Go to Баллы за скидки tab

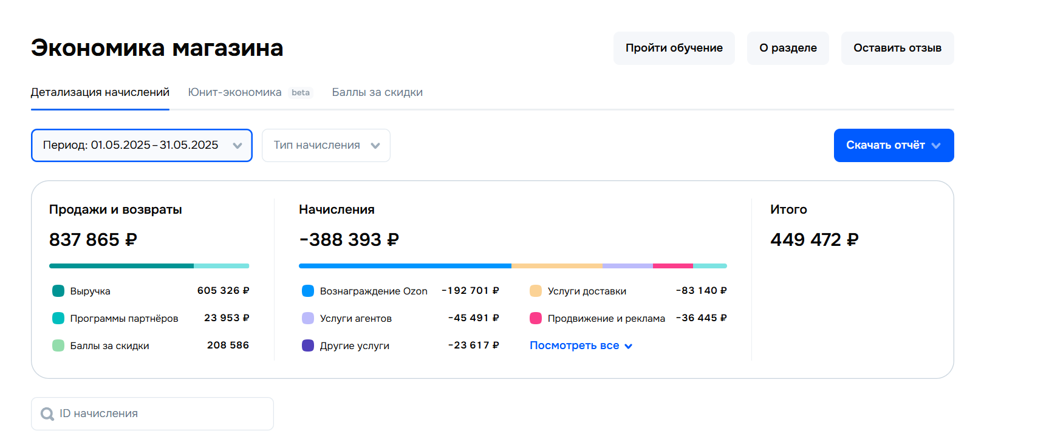point(377,92)
